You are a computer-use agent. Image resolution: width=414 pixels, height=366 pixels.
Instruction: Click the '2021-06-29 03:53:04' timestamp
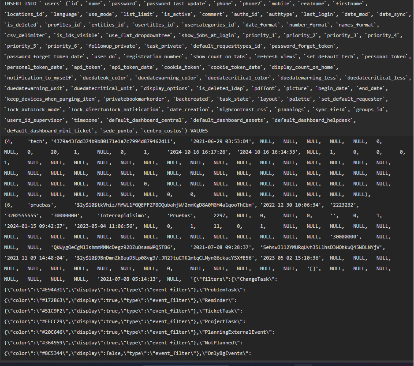tap(222, 142)
